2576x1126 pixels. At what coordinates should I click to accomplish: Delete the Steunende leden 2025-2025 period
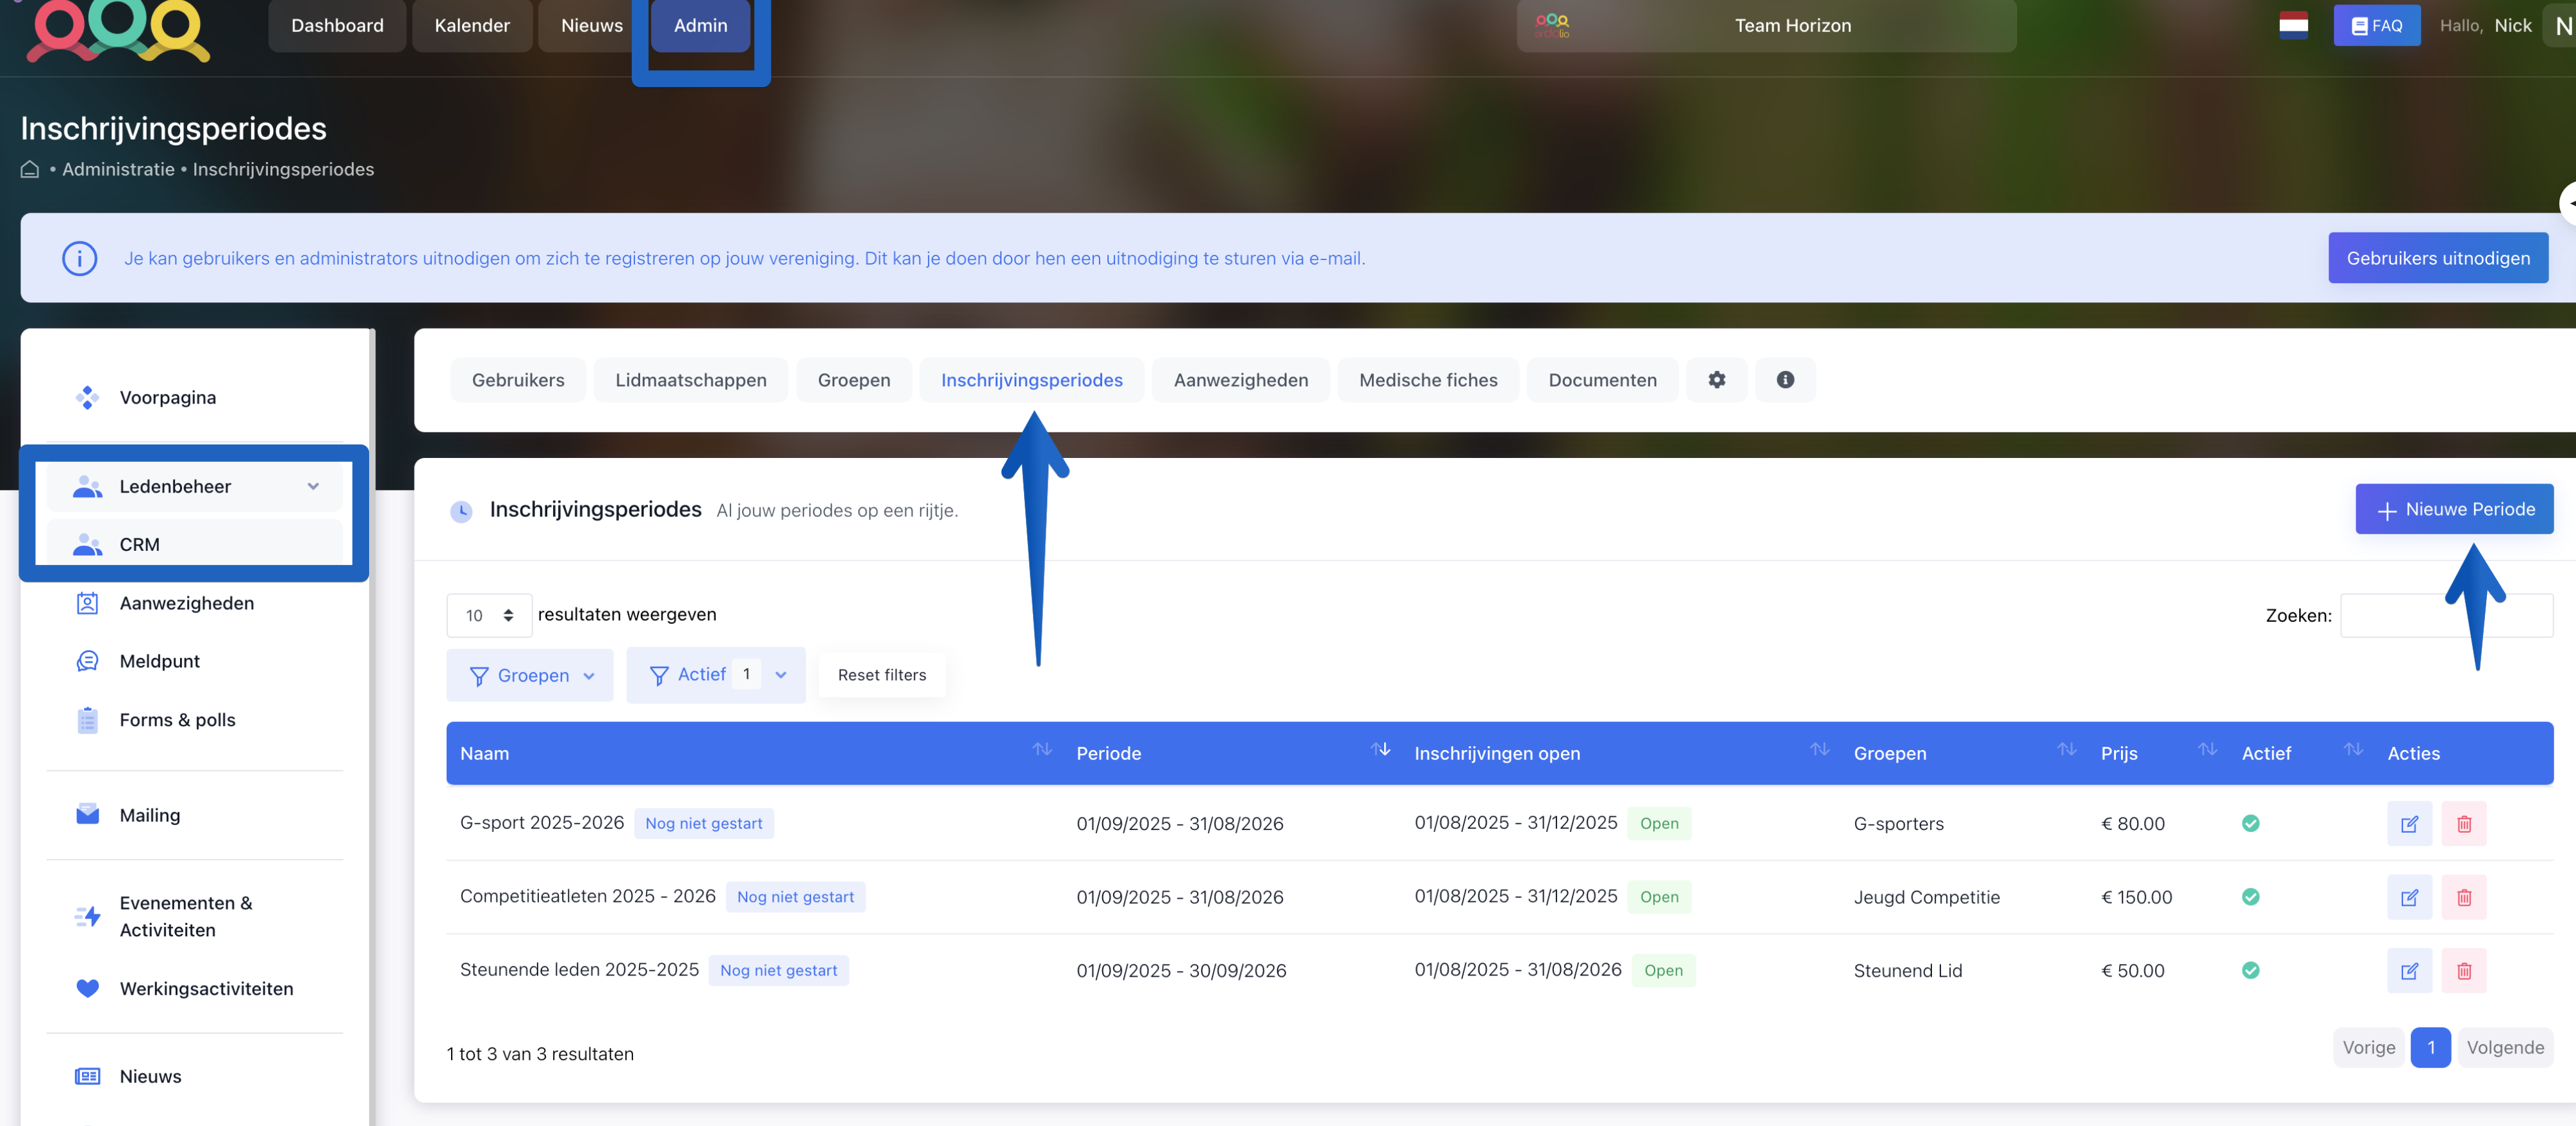tap(2463, 971)
